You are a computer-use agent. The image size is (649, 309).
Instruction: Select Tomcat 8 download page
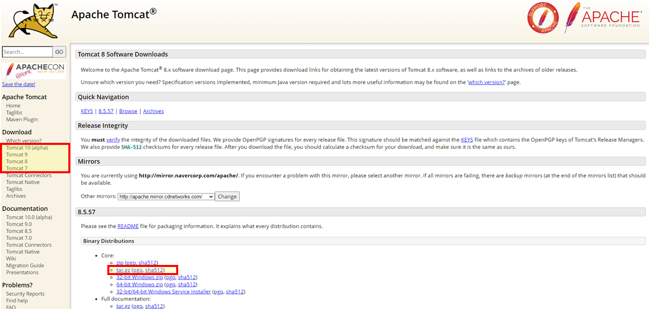click(x=17, y=162)
